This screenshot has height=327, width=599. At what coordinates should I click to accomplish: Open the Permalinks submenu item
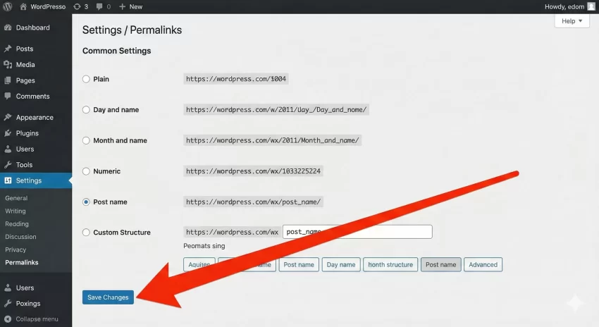click(22, 262)
